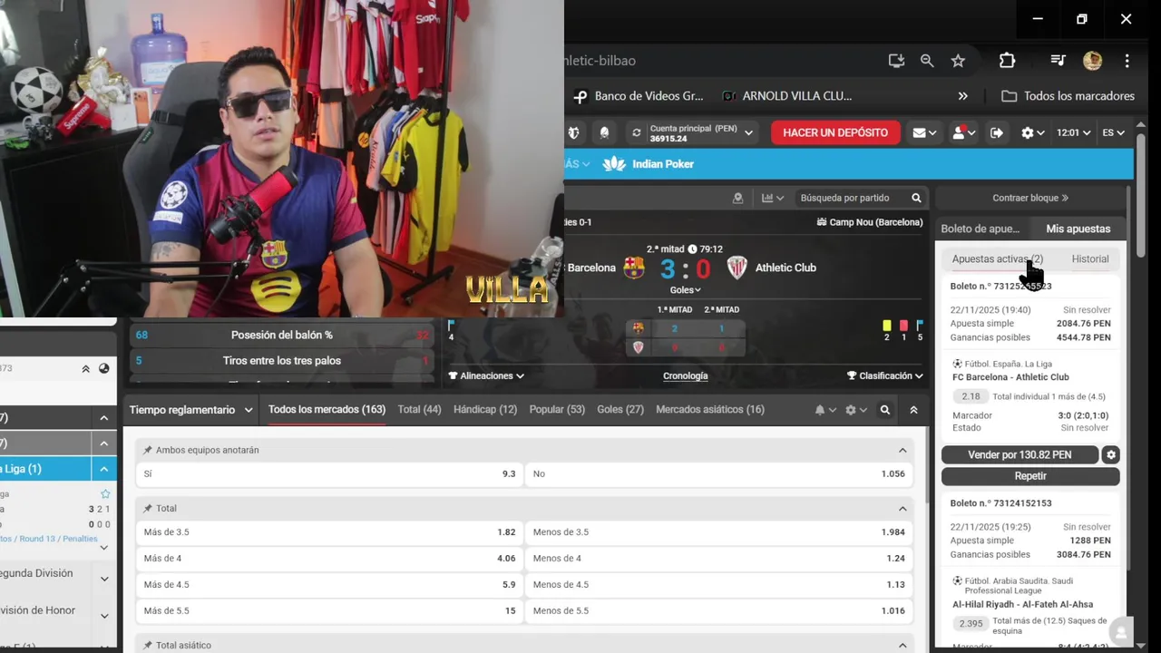Open the Goles dropdown under the score

pos(685,290)
